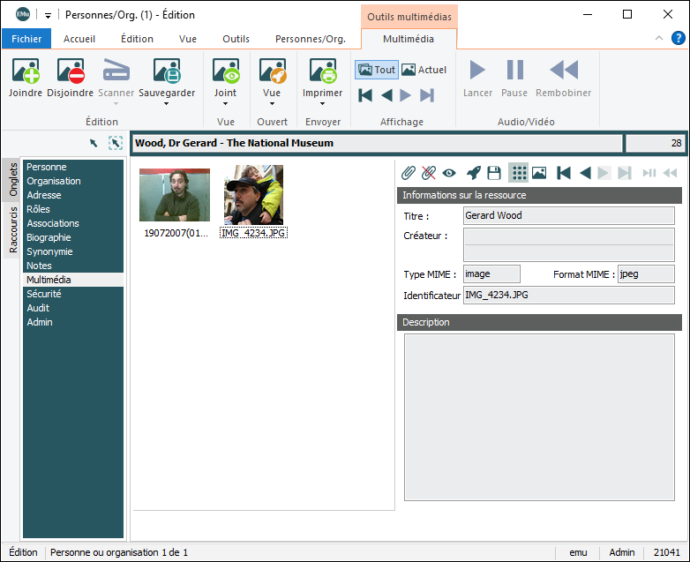Click the paperclip attach icon in resource toolbar
Image resolution: width=690 pixels, height=562 pixels.
pyautogui.click(x=409, y=173)
